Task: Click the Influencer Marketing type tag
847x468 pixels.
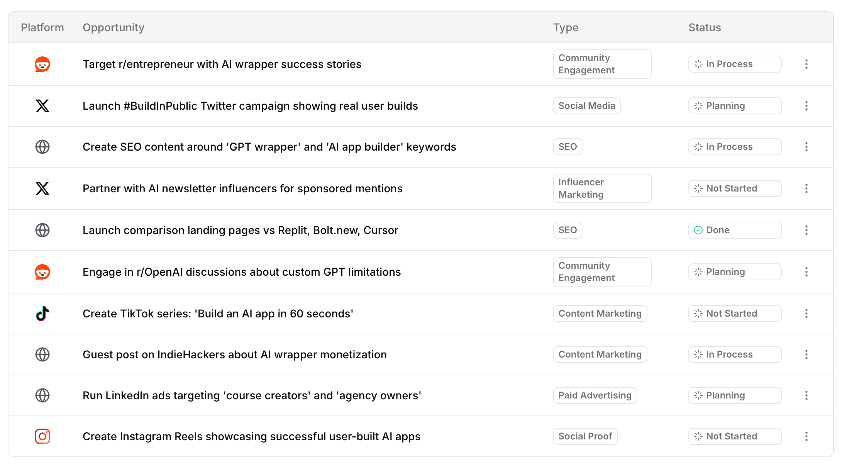Action: click(x=602, y=188)
